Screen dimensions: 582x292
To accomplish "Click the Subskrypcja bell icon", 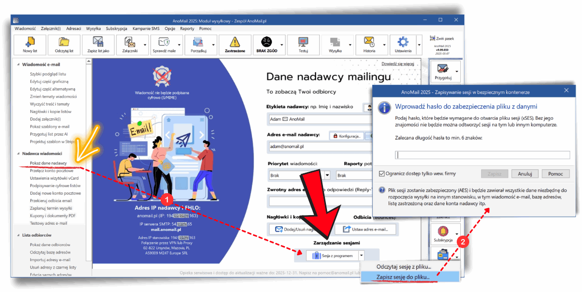I will click(x=442, y=234).
